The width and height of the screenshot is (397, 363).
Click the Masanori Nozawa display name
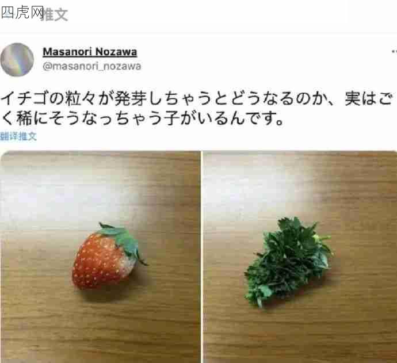tap(90, 52)
